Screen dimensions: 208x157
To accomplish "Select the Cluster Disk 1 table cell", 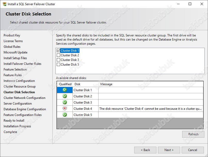I will tap(86, 90).
